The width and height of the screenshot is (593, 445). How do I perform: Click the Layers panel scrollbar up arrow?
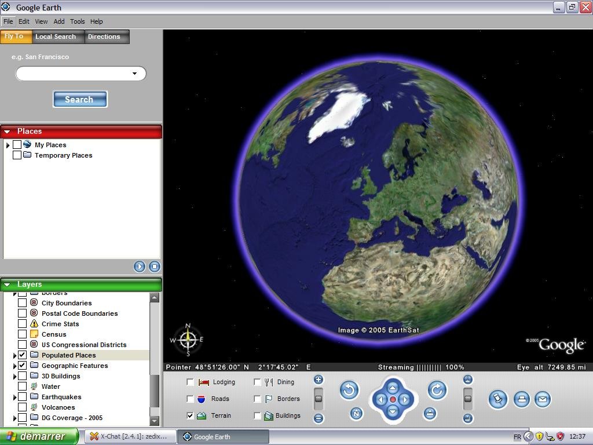[154, 297]
